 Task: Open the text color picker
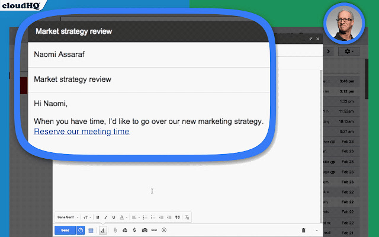[x=123, y=217]
